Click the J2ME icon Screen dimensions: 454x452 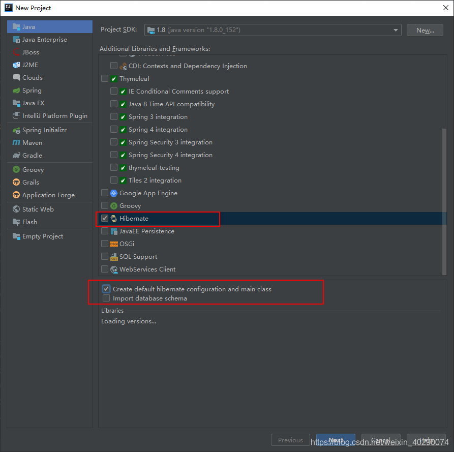point(16,65)
